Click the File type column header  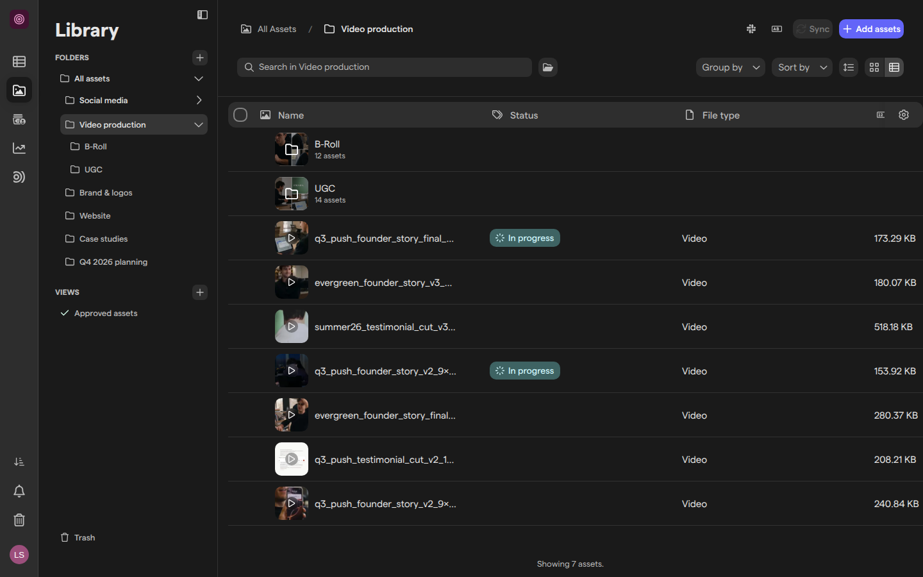712,115
